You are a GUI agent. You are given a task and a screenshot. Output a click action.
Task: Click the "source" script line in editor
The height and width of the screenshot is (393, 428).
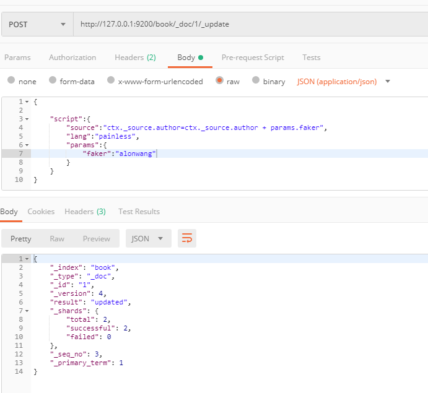pos(196,127)
